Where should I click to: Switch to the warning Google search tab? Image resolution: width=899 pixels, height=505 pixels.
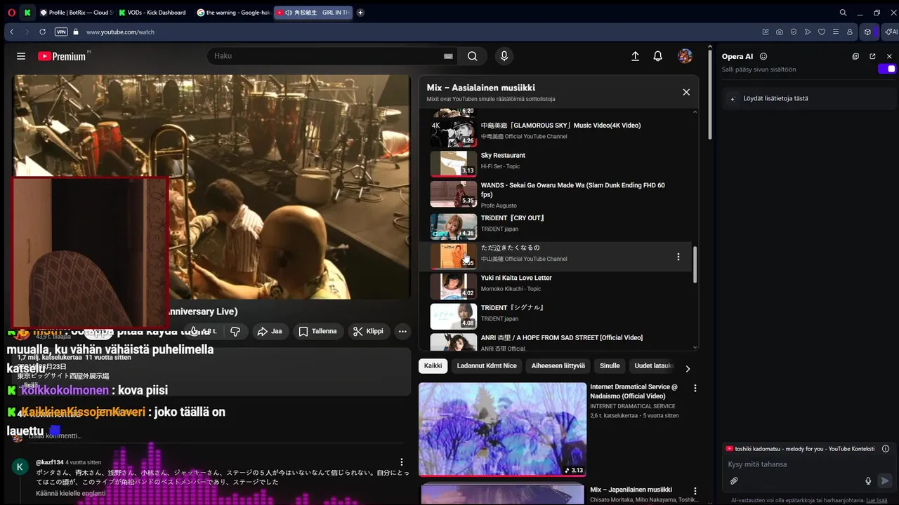click(x=233, y=13)
